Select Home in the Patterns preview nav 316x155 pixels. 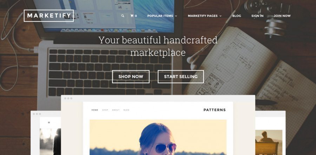tap(95, 110)
